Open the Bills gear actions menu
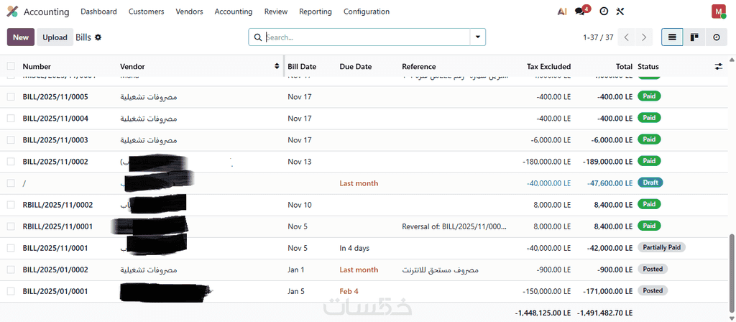This screenshot has height=322, width=736. coord(98,37)
